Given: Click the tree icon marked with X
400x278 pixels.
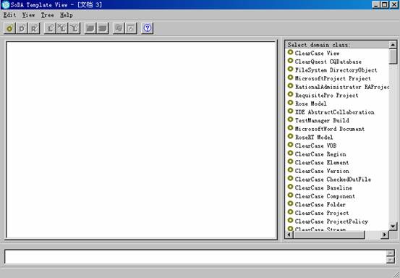Looking at the screenshot, I should (62, 28).
